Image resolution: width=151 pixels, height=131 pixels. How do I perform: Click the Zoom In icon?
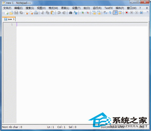82,13
